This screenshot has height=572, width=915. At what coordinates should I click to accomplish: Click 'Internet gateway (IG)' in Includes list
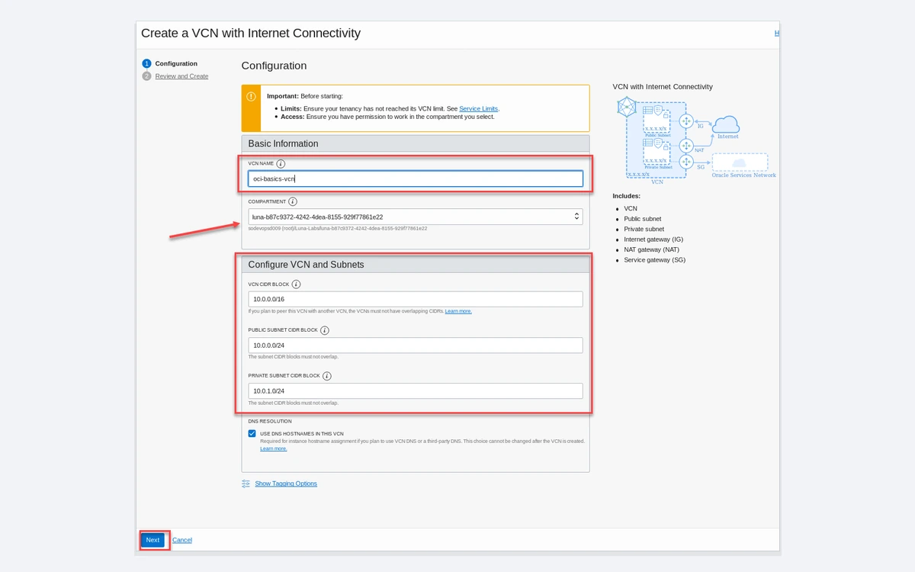pyautogui.click(x=653, y=239)
